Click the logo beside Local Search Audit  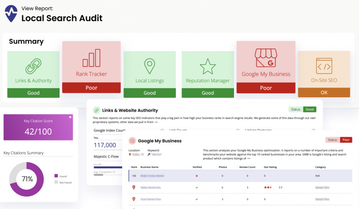(x=11, y=14)
